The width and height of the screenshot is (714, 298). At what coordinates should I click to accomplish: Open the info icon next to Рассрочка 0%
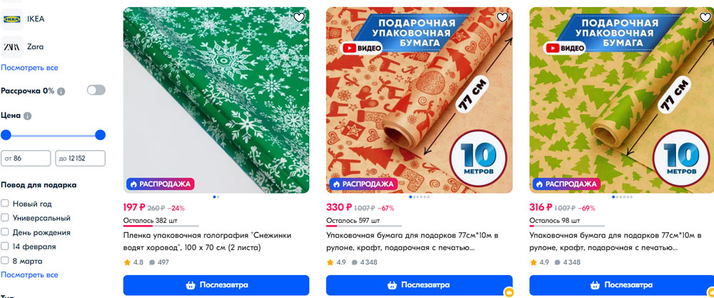[61, 91]
